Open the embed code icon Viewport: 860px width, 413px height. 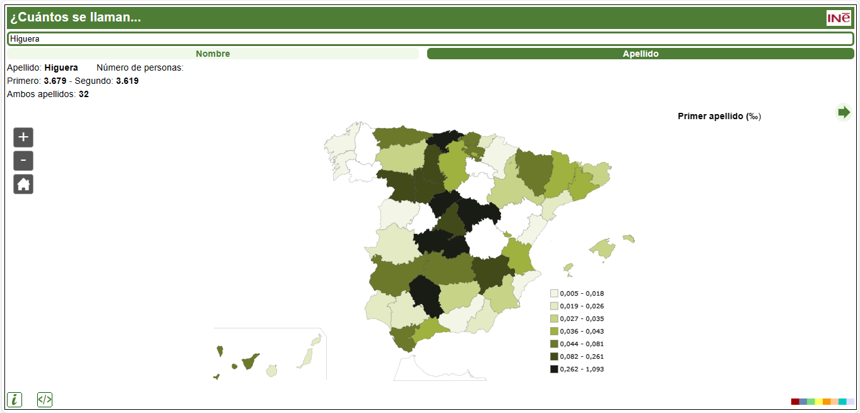pos(45,399)
